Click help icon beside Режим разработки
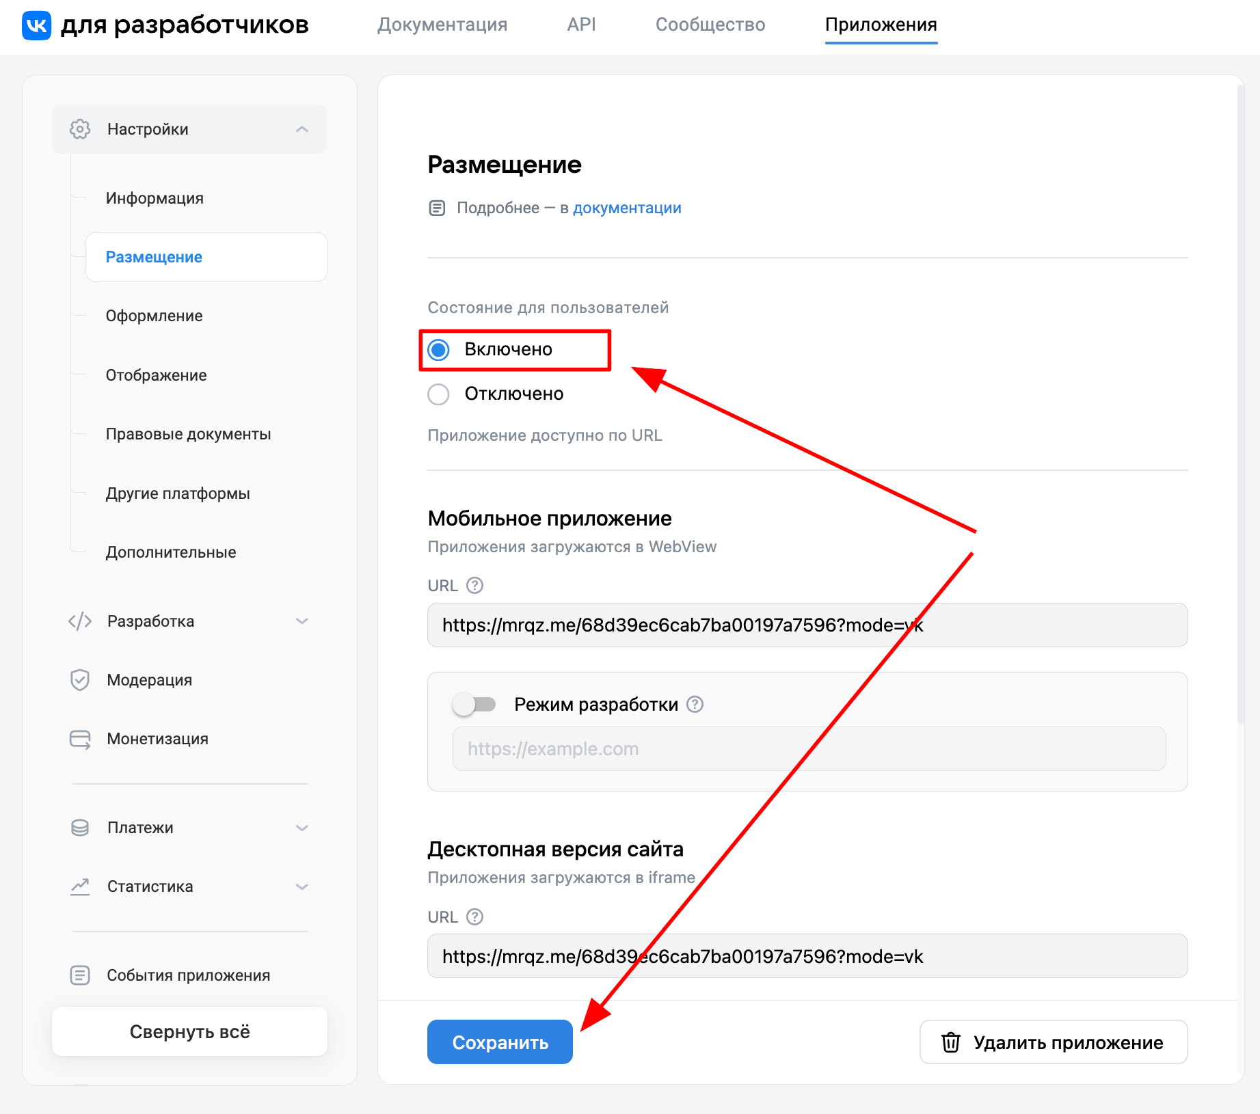Viewport: 1260px width, 1114px height. pos(695,705)
